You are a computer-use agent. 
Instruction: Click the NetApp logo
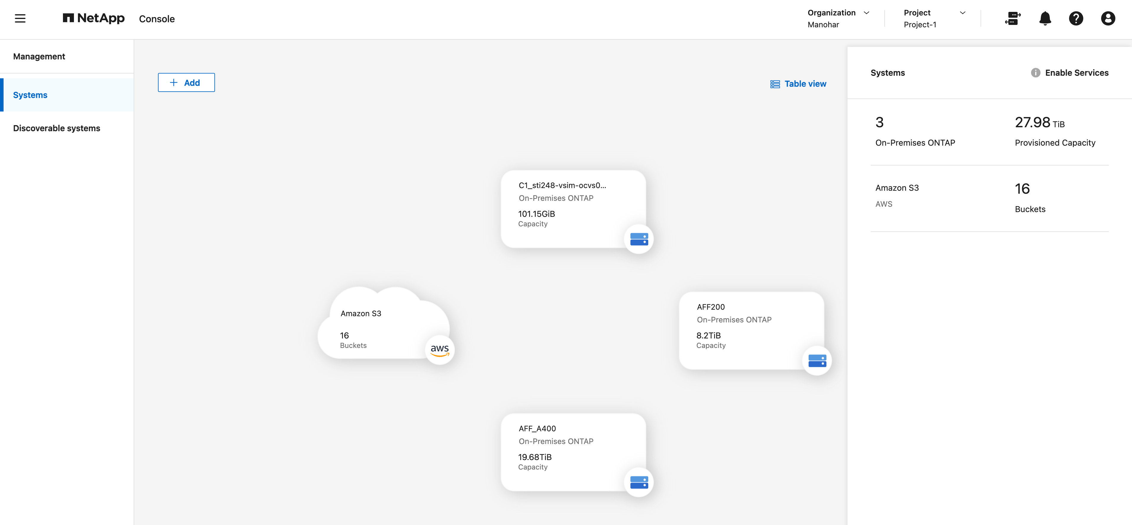pyautogui.click(x=94, y=18)
